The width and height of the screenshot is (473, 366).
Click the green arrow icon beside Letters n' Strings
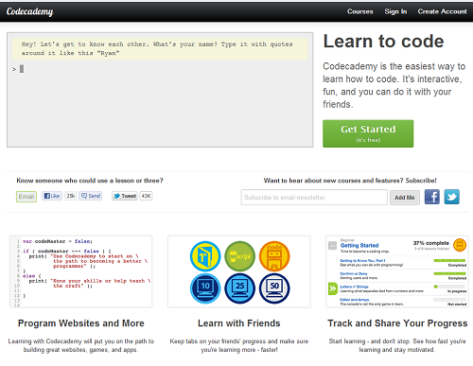click(x=333, y=288)
